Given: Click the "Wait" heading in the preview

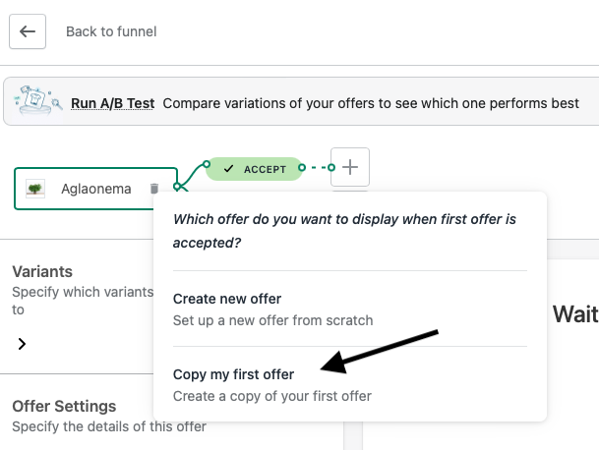Looking at the screenshot, I should click(x=575, y=313).
